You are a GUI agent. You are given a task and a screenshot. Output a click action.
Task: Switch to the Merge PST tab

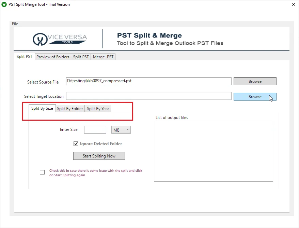[x=103, y=57]
